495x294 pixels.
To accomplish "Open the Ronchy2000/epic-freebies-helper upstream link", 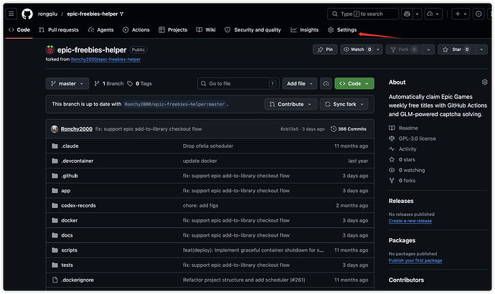I will (105, 60).
